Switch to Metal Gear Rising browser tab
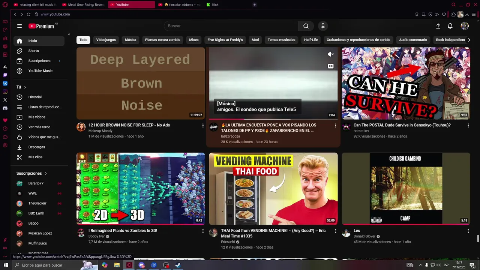 pyautogui.click(x=83, y=4)
